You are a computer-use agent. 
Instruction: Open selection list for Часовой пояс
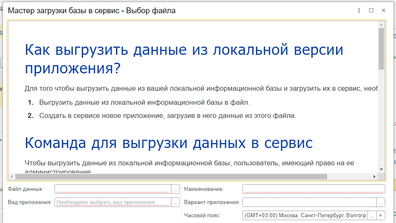click(x=372, y=216)
